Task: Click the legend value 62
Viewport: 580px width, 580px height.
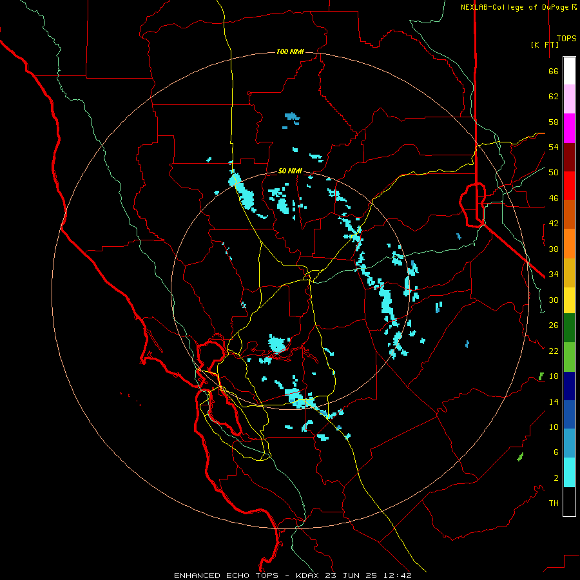Action: [554, 97]
